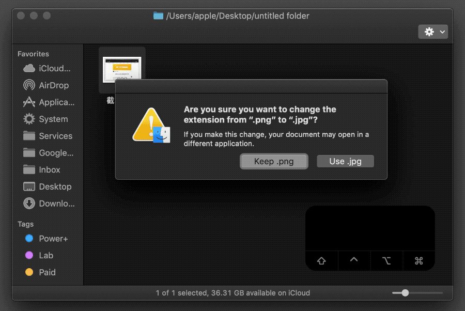Adjust the icon size slider knob
This screenshot has width=465, height=311.
(x=405, y=293)
